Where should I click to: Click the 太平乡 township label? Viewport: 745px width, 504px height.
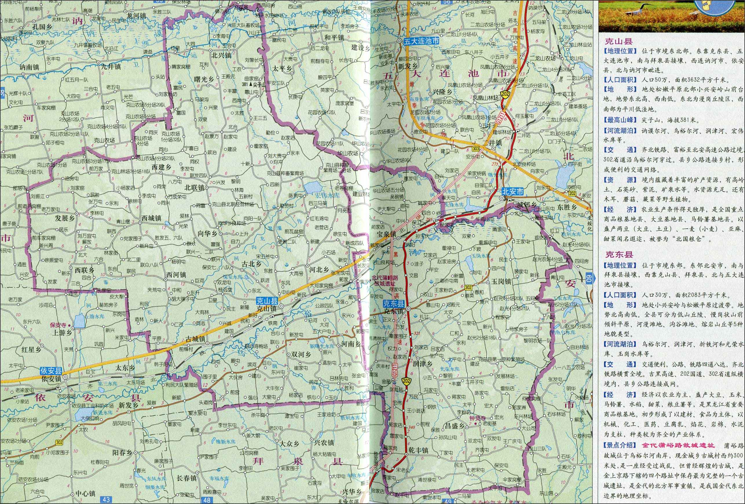[282, 68]
